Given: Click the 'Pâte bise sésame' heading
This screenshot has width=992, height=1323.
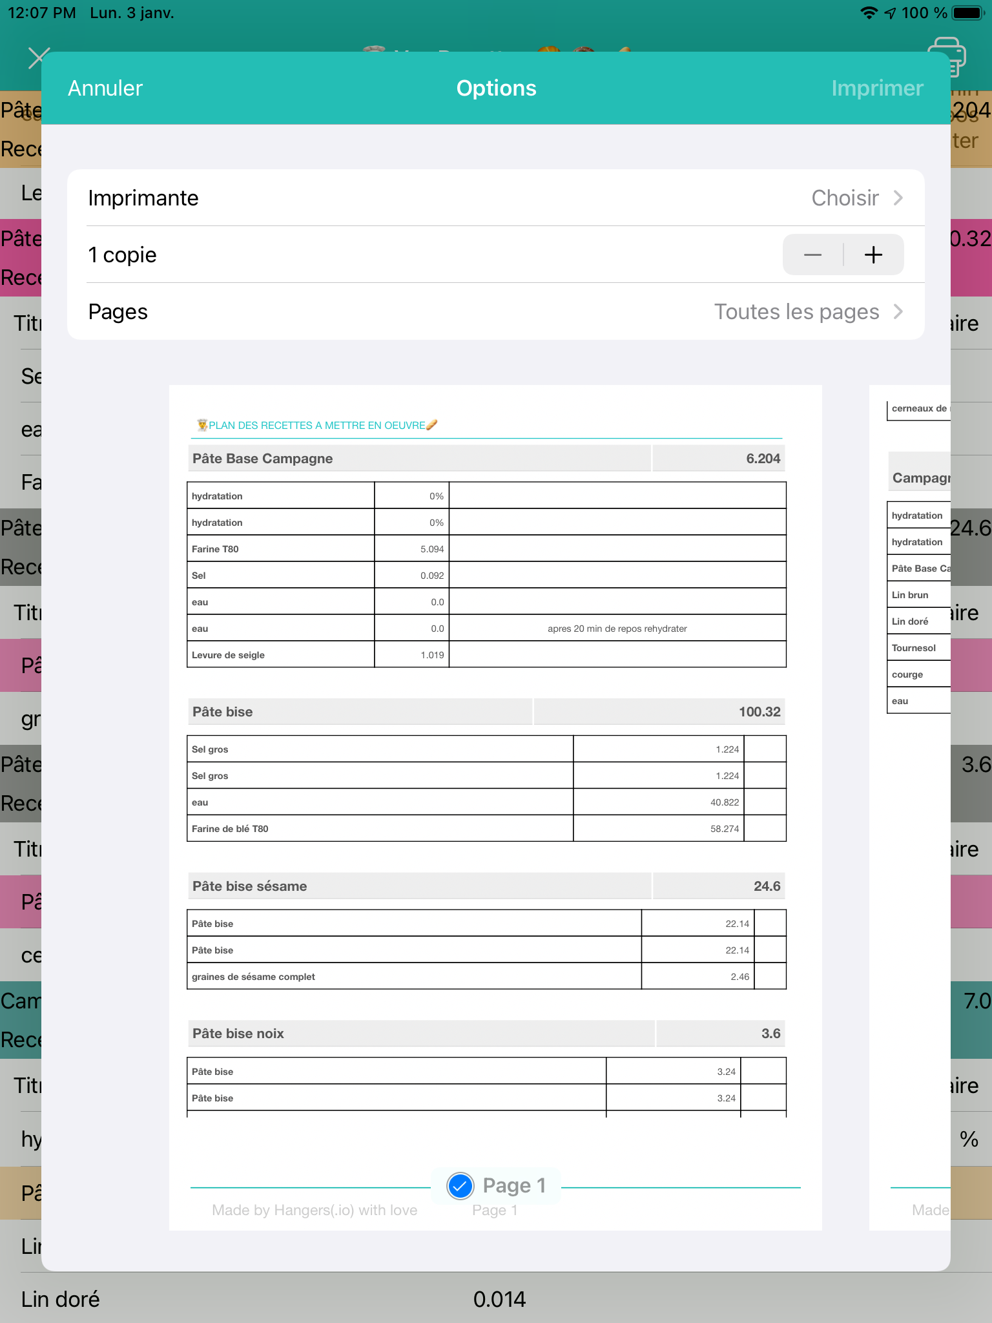Looking at the screenshot, I should (x=249, y=886).
